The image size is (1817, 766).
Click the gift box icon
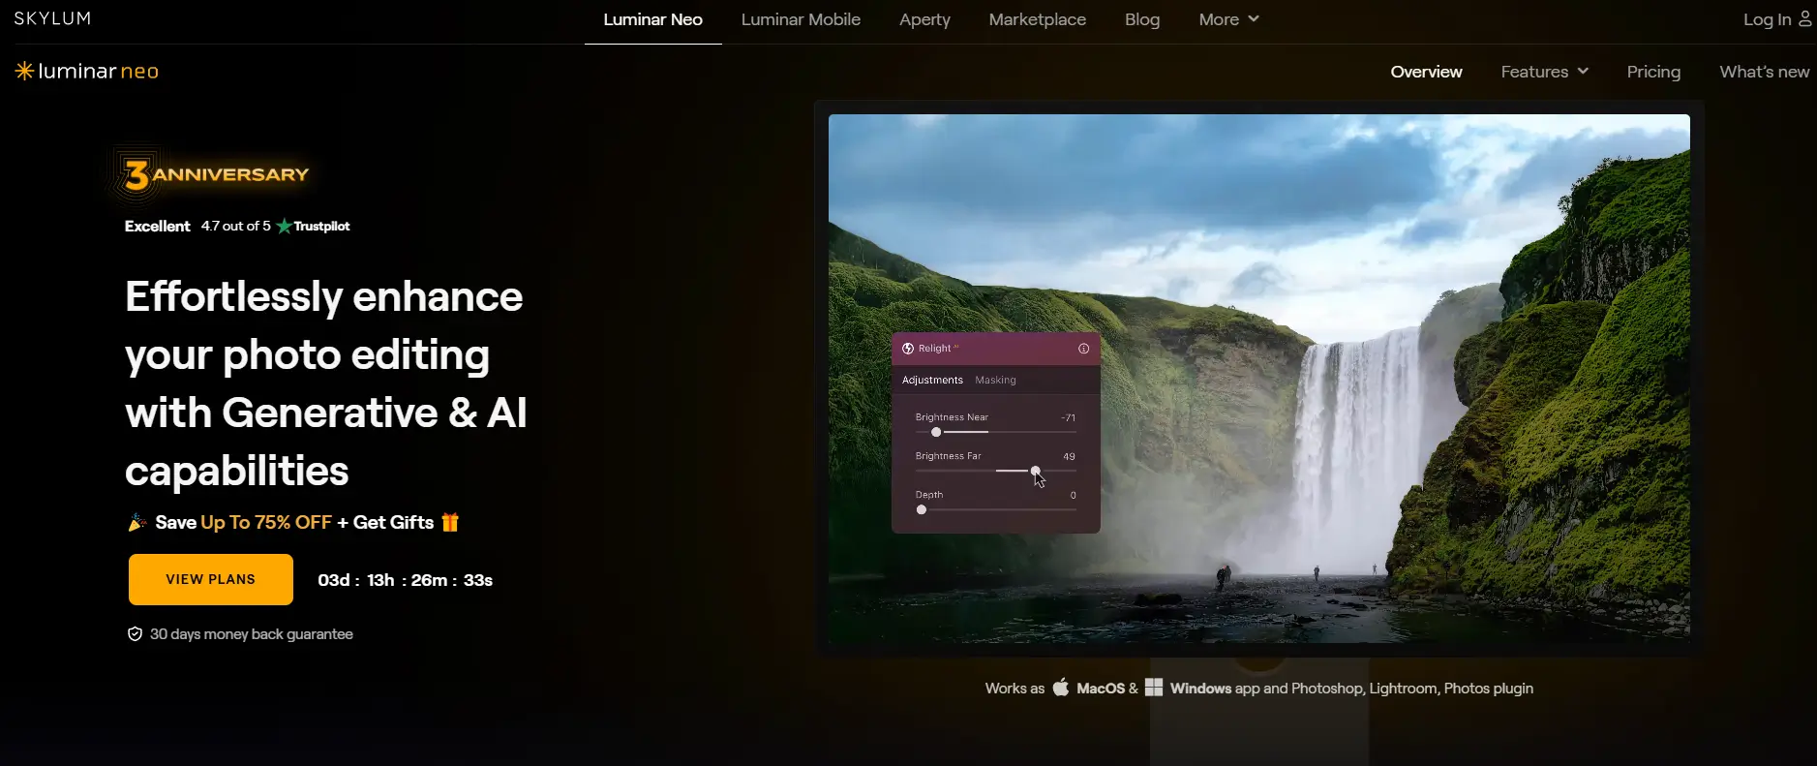coord(450,522)
